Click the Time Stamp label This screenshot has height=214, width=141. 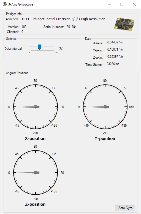[94, 65]
